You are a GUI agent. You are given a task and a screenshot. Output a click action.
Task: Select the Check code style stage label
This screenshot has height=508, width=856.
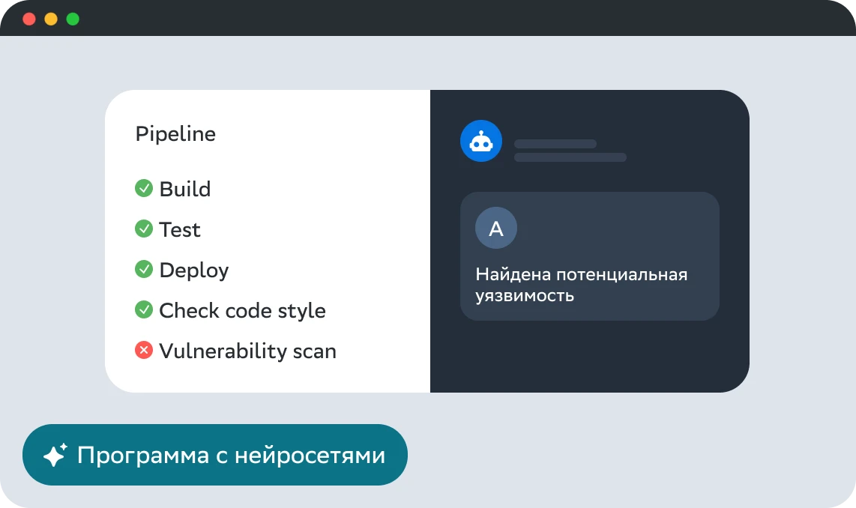pyautogui.click(x=242, y=310)
